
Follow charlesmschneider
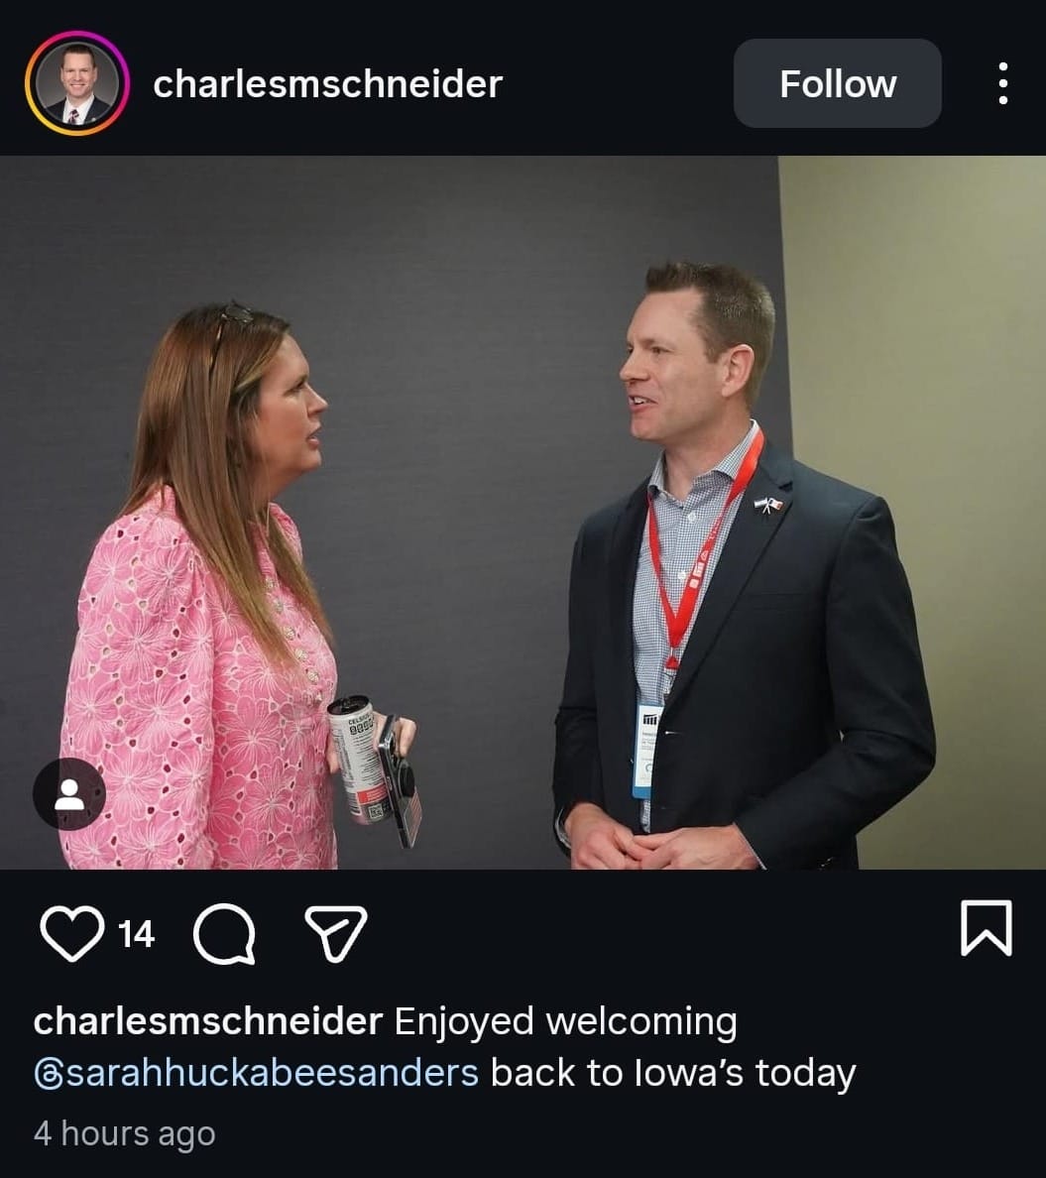(x=837, y=83)
